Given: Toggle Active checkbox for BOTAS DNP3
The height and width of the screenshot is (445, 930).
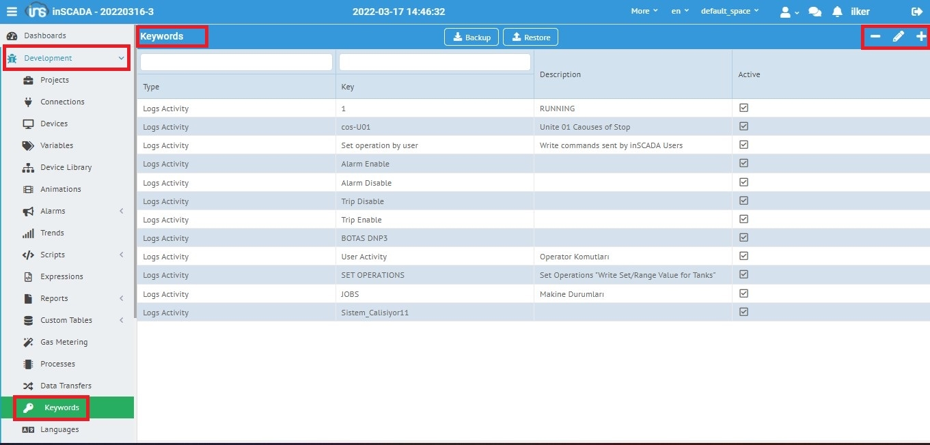Looking at the screenshot, I should pos(744,238).
